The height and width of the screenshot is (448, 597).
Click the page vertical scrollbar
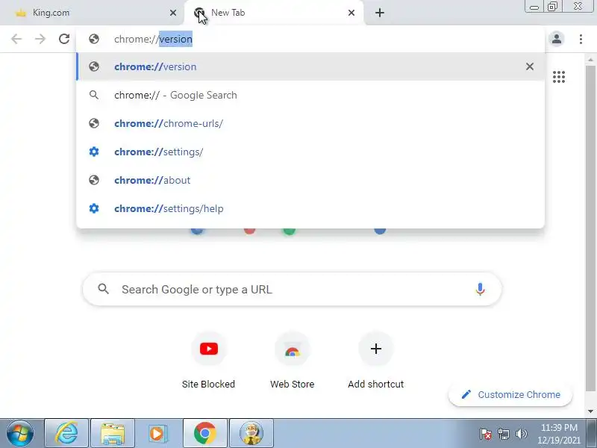coord(590,228)
